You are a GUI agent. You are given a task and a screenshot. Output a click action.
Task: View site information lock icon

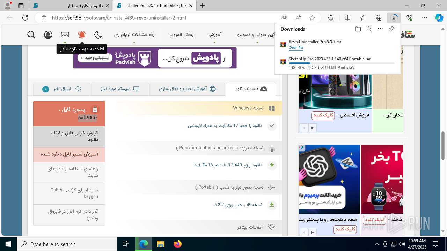coord(43,18)
